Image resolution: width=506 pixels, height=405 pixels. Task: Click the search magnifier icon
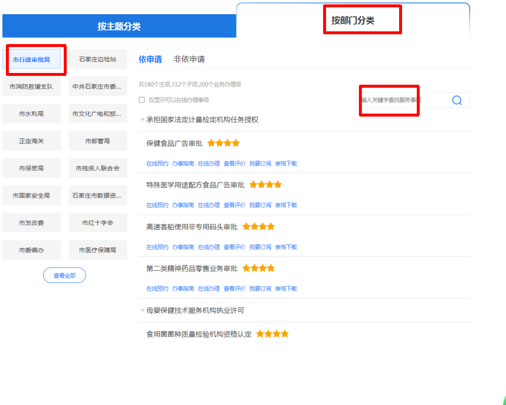(456, 100)
